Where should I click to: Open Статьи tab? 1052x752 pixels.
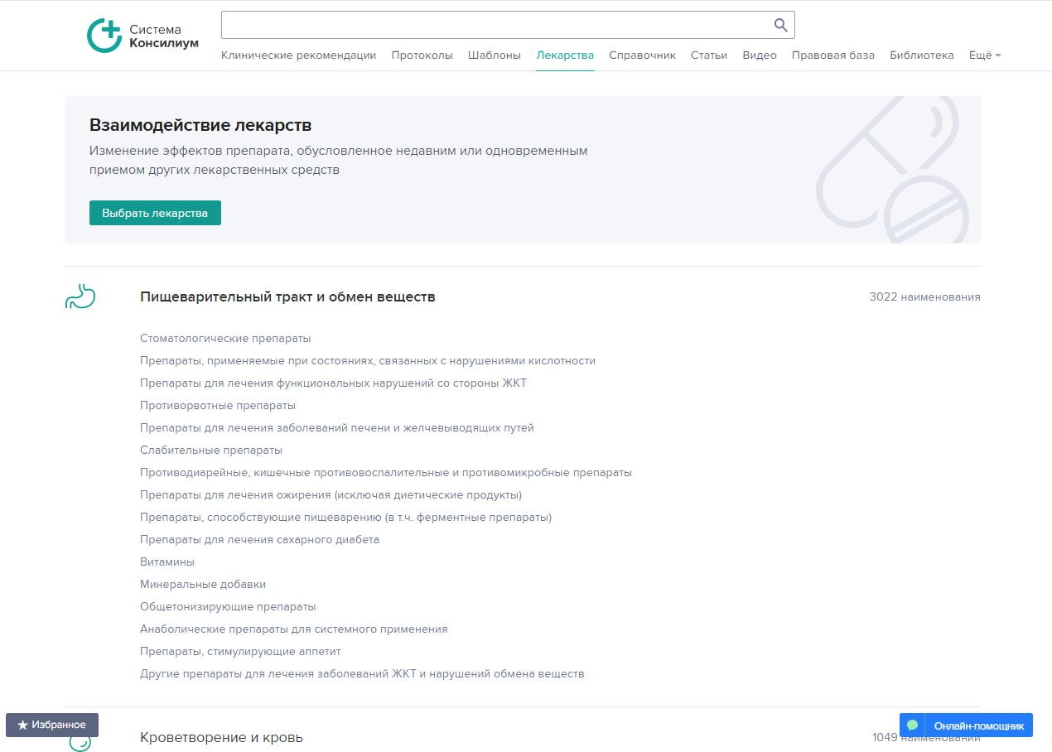point(709,55)
